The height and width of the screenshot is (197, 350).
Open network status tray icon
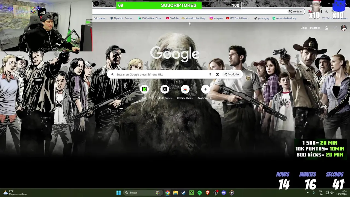coord(327,193)
